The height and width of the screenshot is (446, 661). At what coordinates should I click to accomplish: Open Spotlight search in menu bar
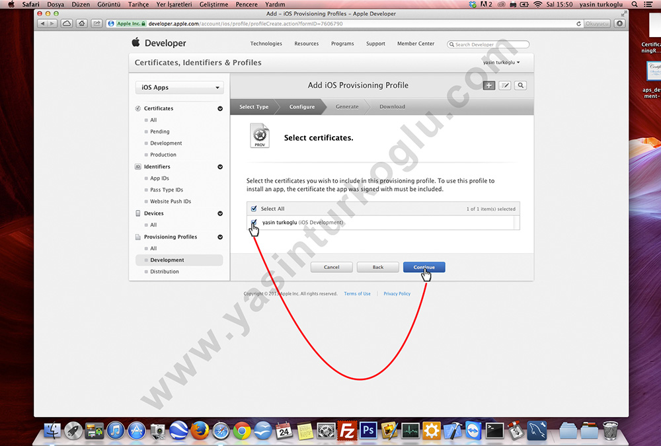pyautogui.click(x=635, y=4)
